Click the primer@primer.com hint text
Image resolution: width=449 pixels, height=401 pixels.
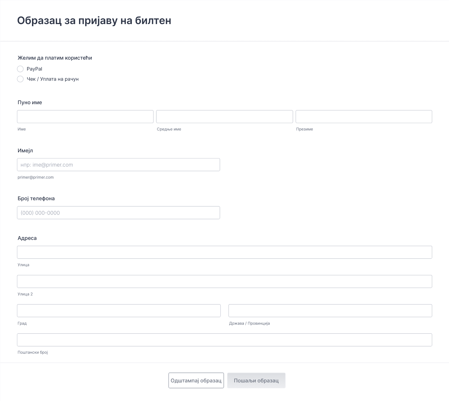tap(36, 177)
